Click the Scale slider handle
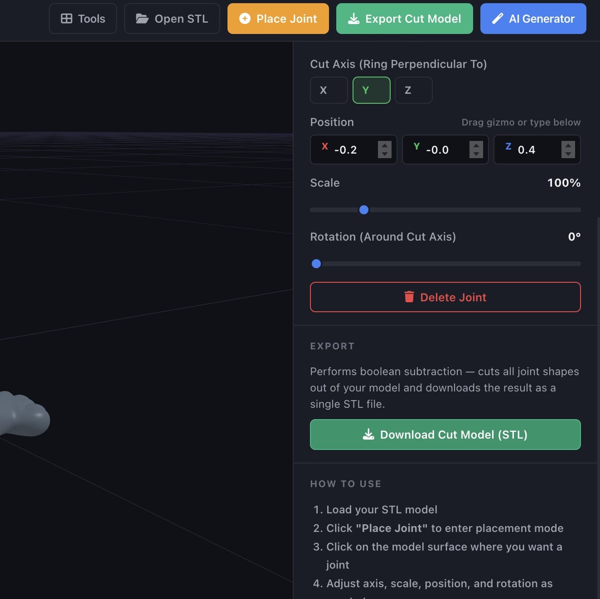 364,210
